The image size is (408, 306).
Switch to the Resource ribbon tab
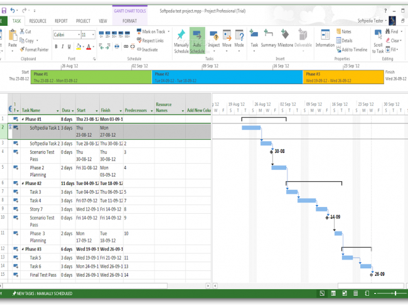click(x=38, y=21)
